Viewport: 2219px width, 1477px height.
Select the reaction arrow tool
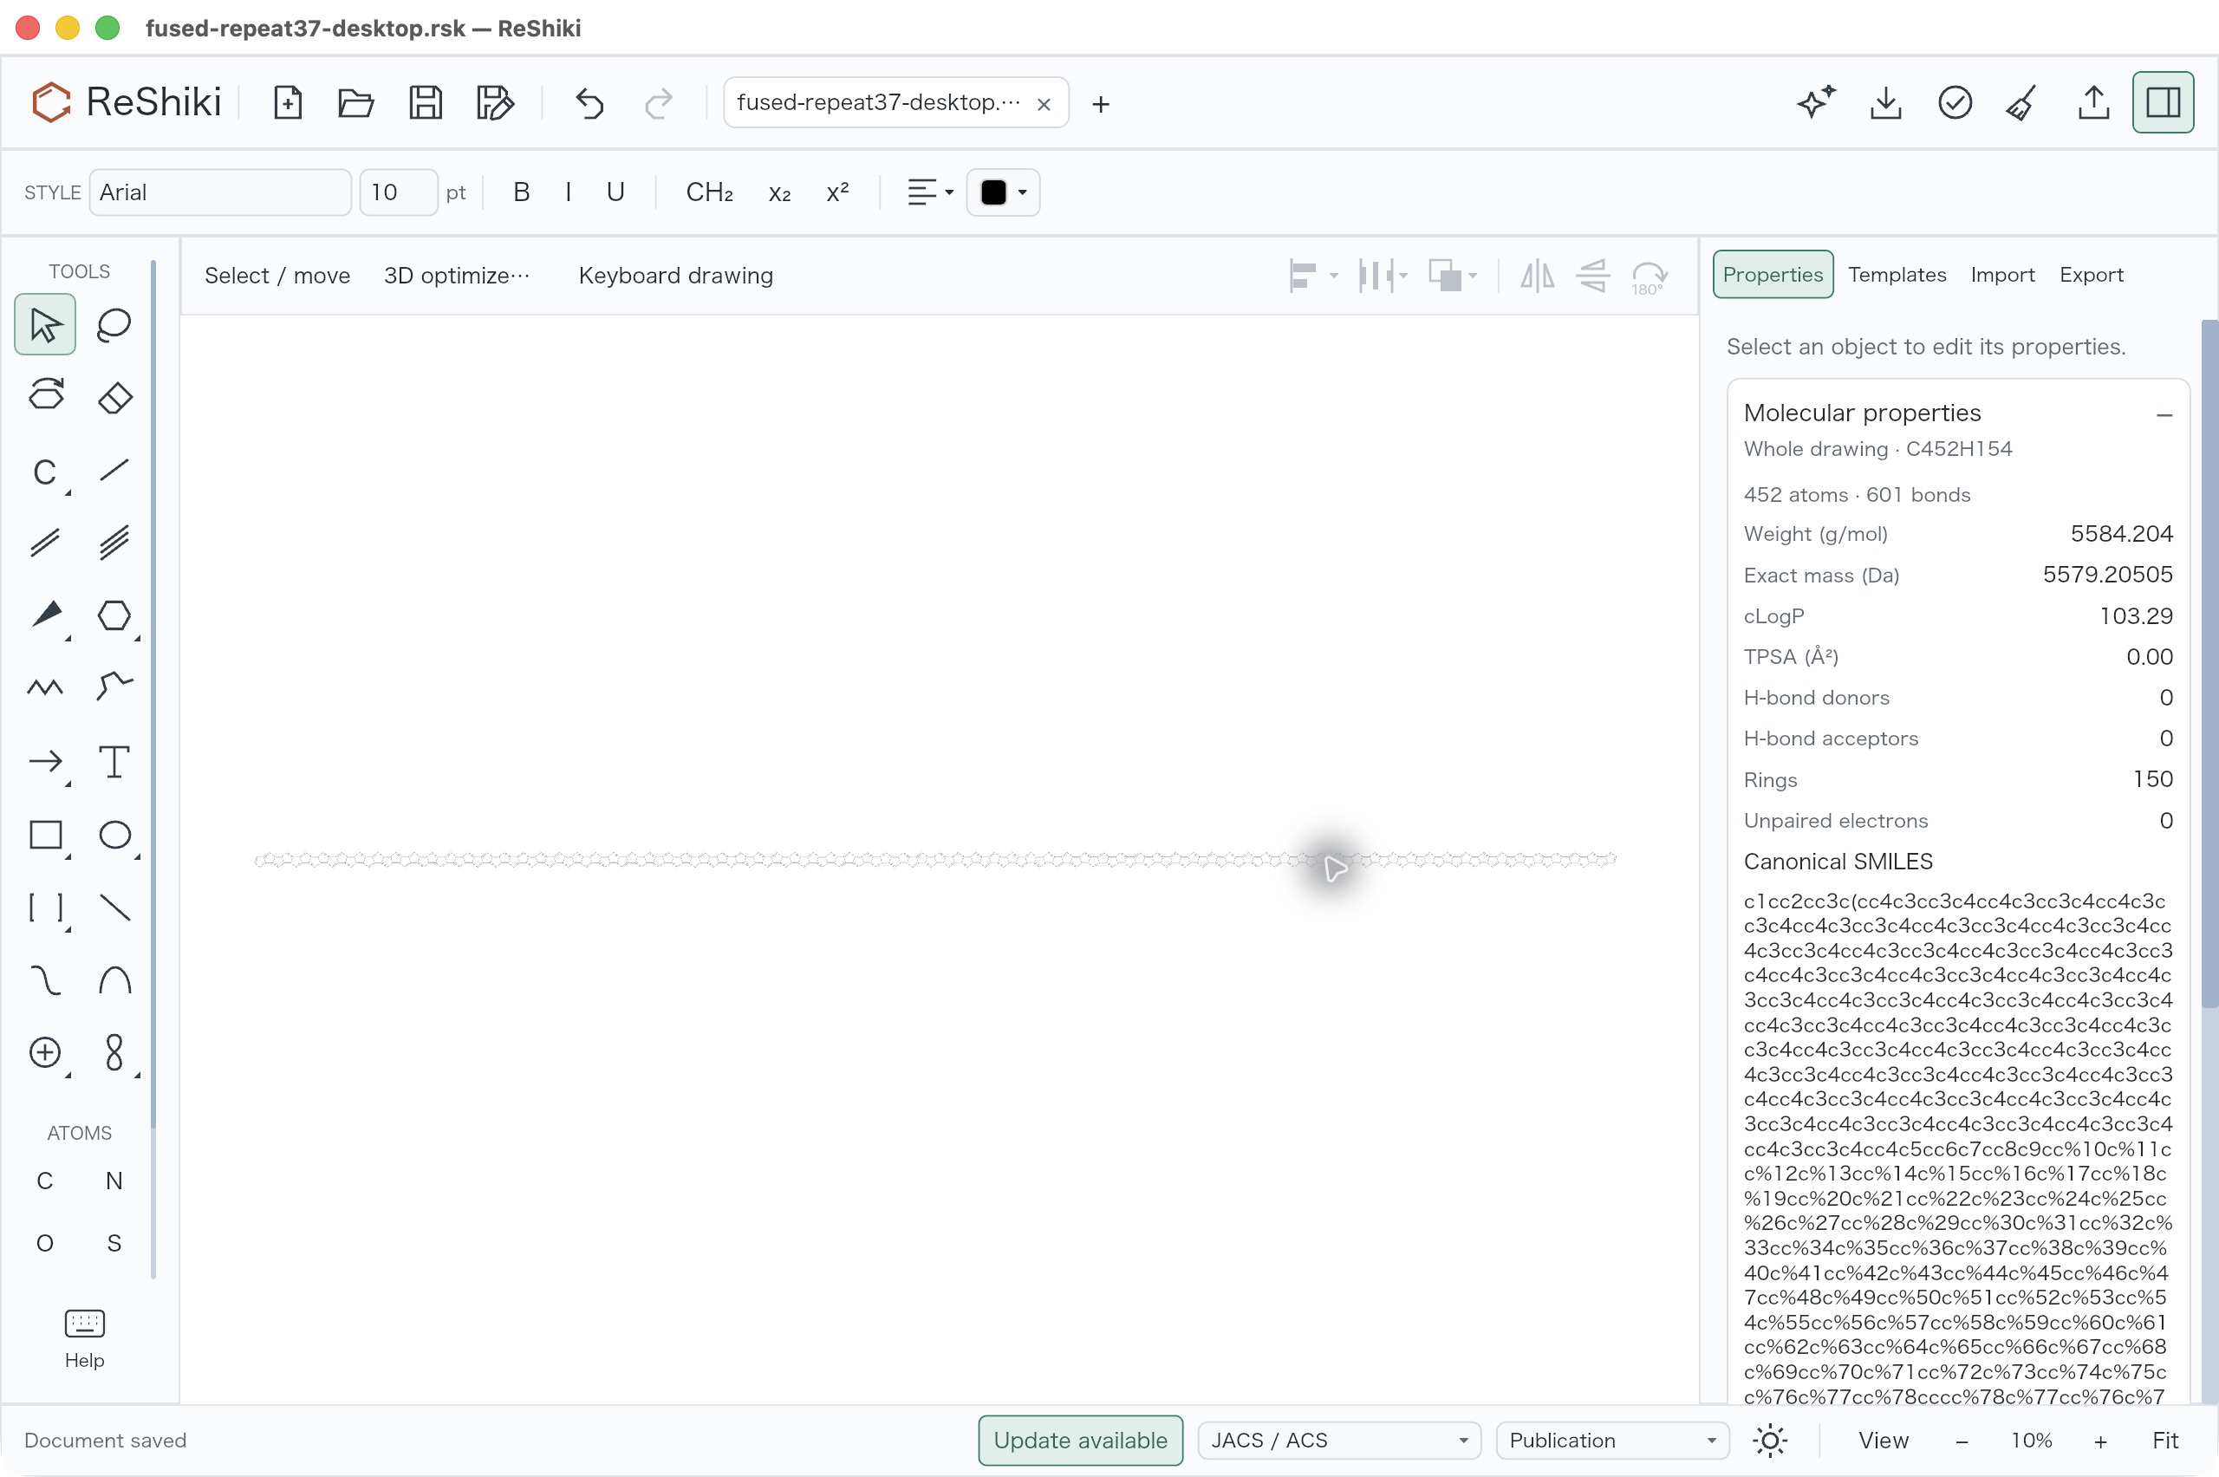45,761
